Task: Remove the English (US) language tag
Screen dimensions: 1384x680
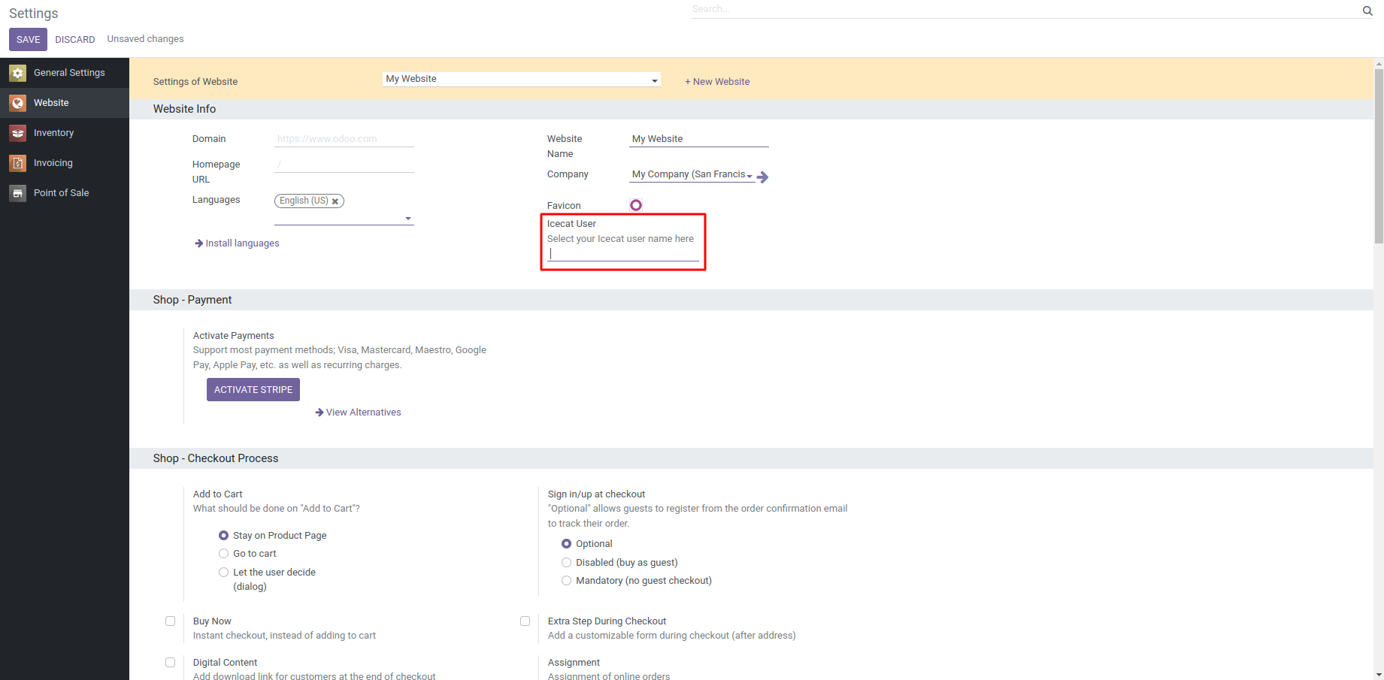Action: [x=335, y=201]
